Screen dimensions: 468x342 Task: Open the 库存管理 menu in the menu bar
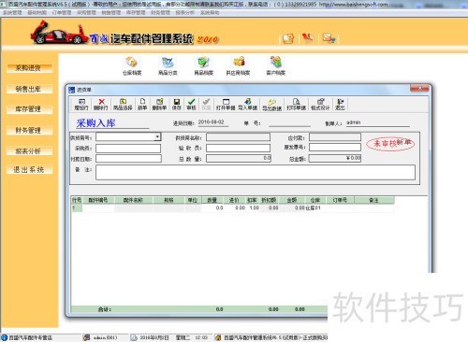136,12
